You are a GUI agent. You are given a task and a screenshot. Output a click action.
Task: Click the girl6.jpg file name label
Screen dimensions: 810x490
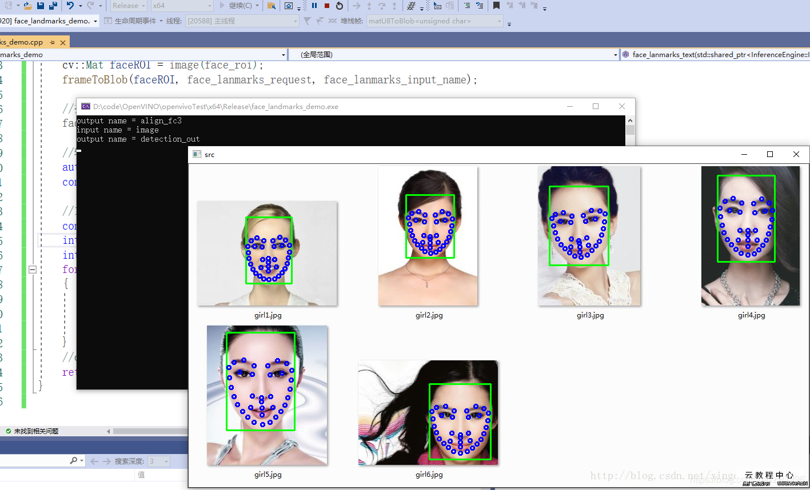(x=429, y=475)
